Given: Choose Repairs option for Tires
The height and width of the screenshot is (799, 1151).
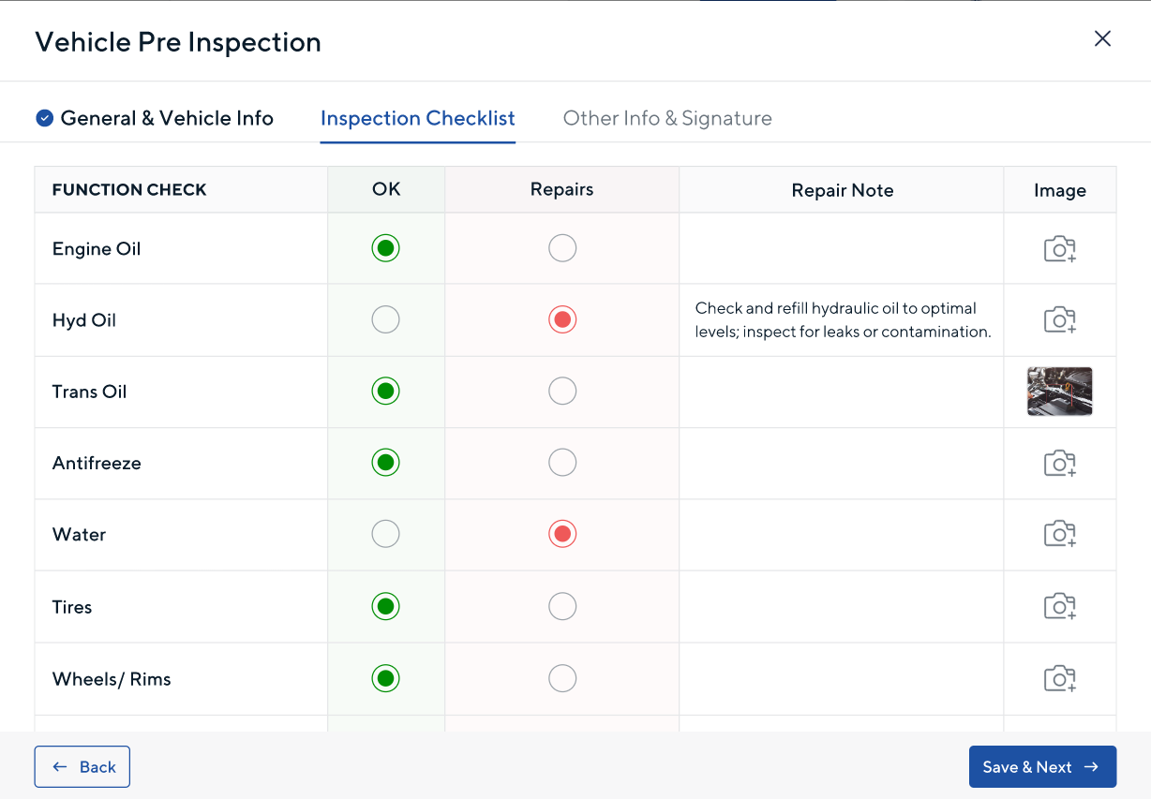Looking at the screenshot, I should (x=562, y=606).
